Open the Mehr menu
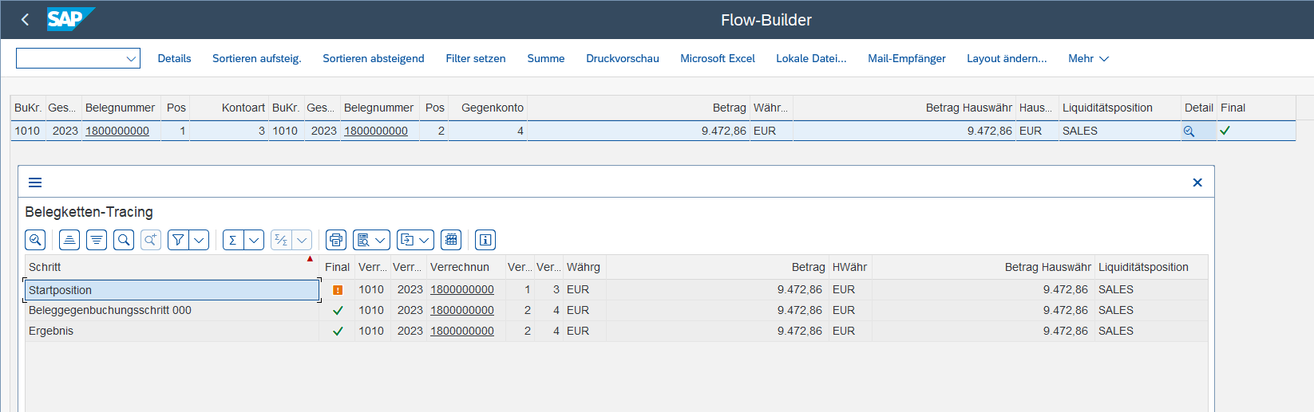This screenshot has width=1314, height=412. pyautogui.click(x=1088, y=58)
